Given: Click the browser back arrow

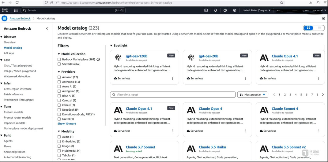Looking at the screenshot, I should [x=3, y=2].
